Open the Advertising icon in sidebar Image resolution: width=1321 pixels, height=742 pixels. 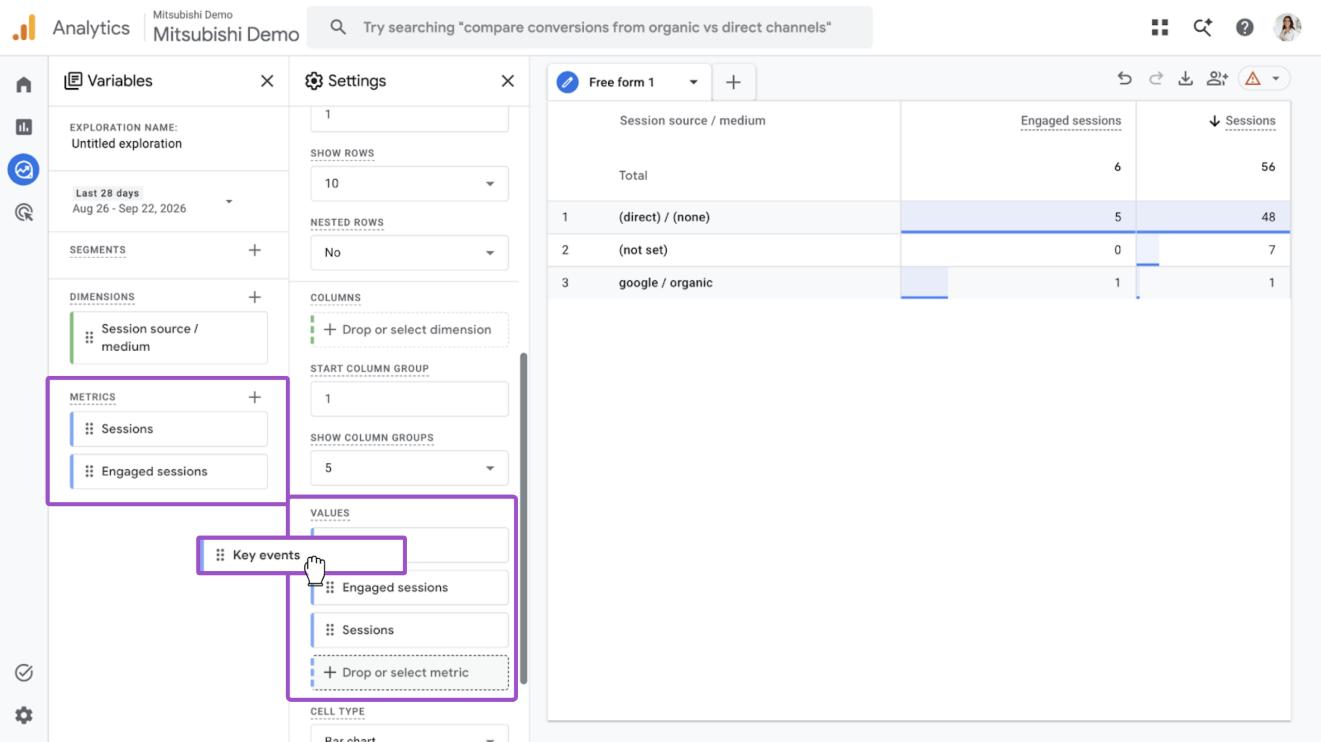[24, 212]
